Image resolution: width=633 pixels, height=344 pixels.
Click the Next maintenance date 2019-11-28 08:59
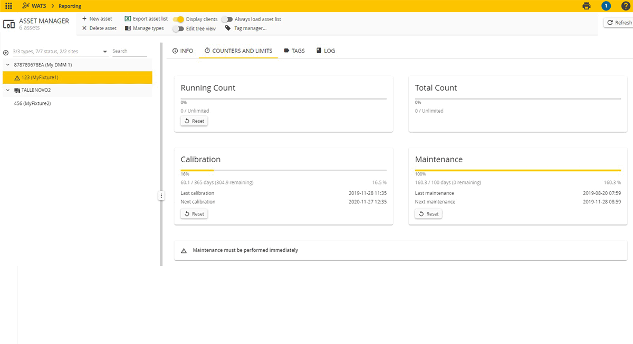point(602,202)
